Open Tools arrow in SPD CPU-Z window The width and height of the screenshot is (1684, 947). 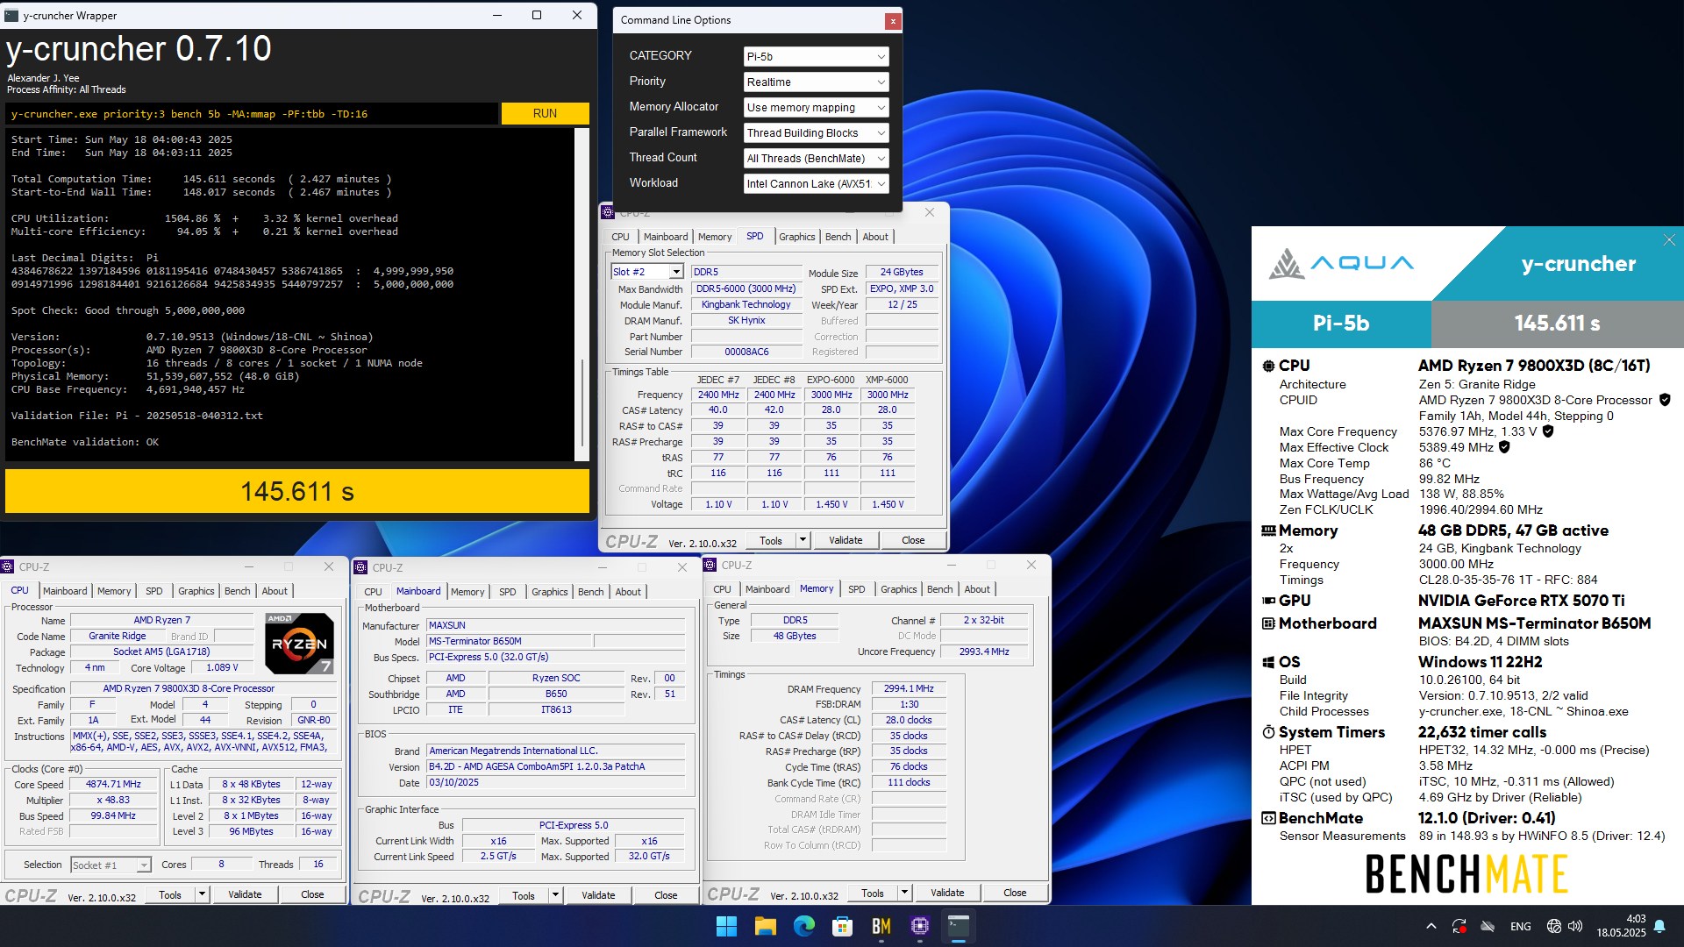[x=803, y=540]
